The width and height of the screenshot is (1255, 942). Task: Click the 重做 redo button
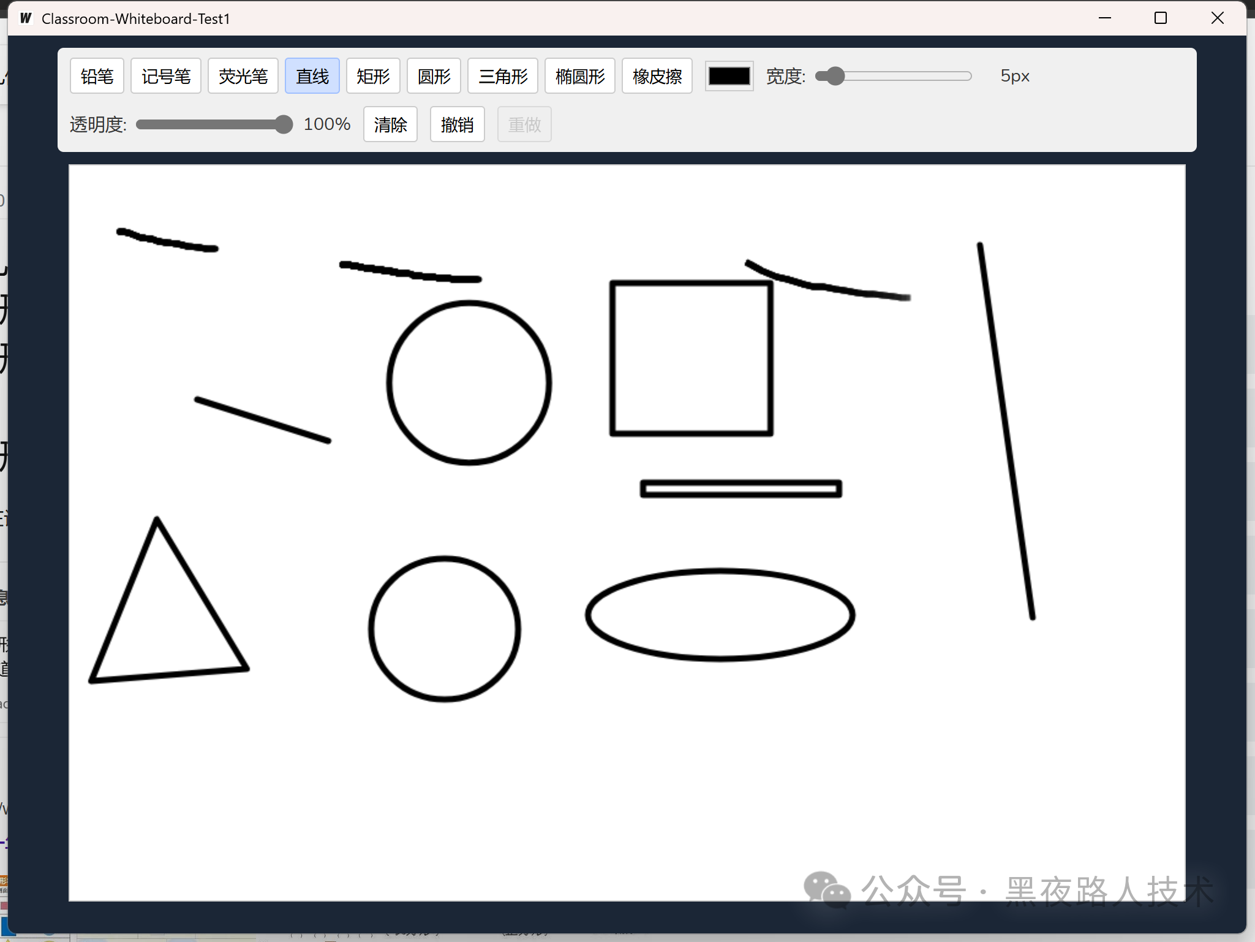(524, 124)
